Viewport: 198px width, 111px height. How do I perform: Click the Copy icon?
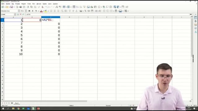[x=32, y=7]
